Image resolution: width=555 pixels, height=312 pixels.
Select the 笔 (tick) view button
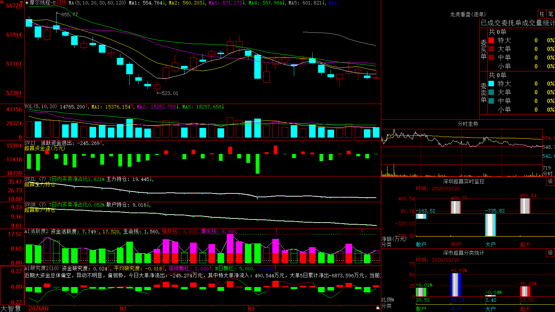click(551, 14)
